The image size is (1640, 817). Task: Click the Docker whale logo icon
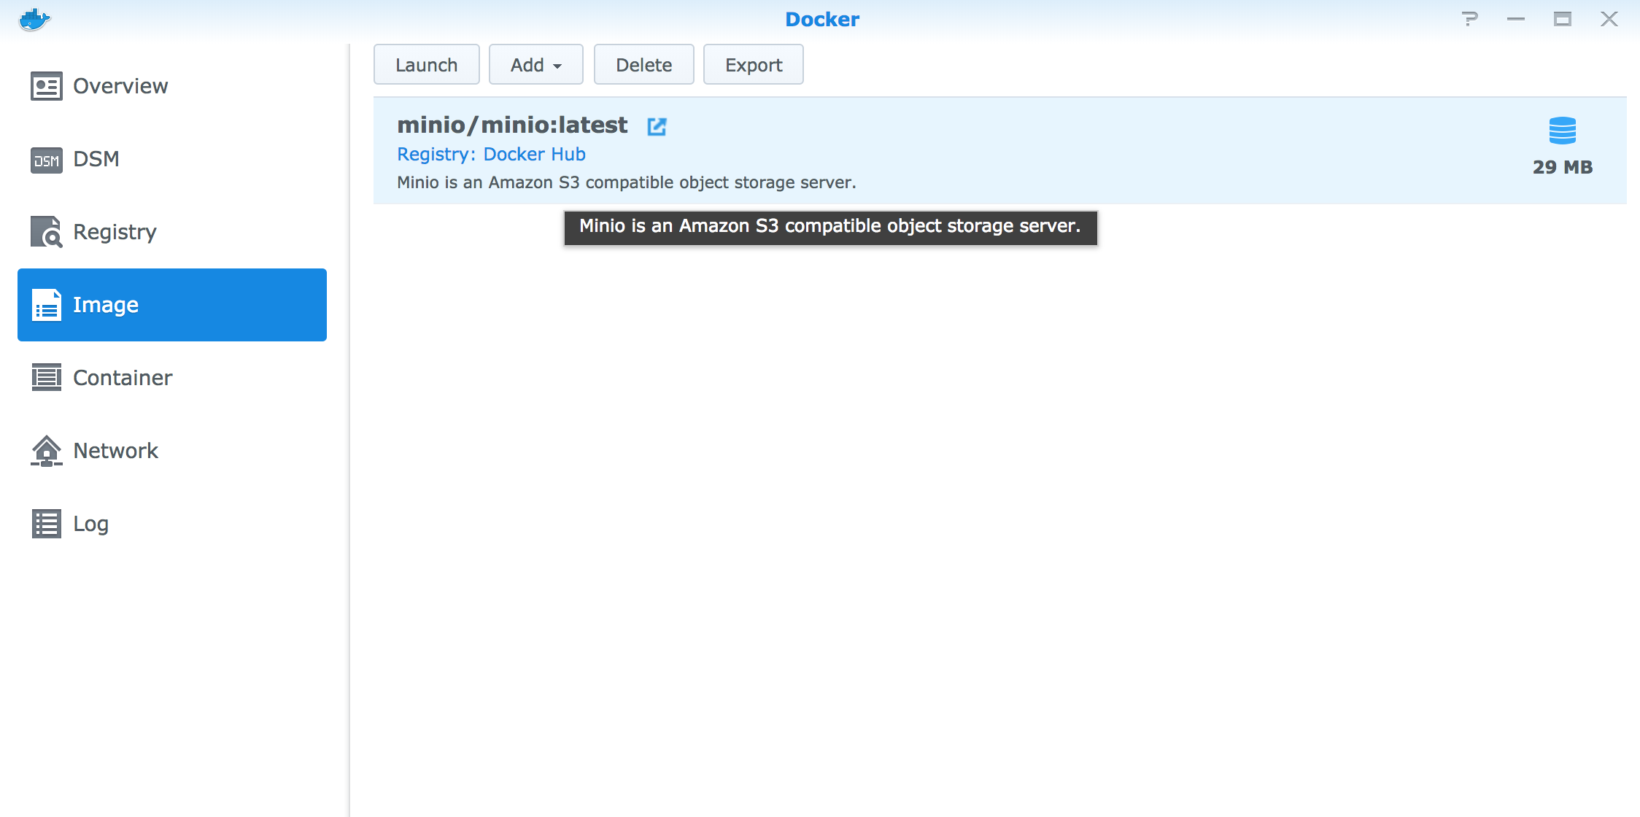tap(34, 20)
